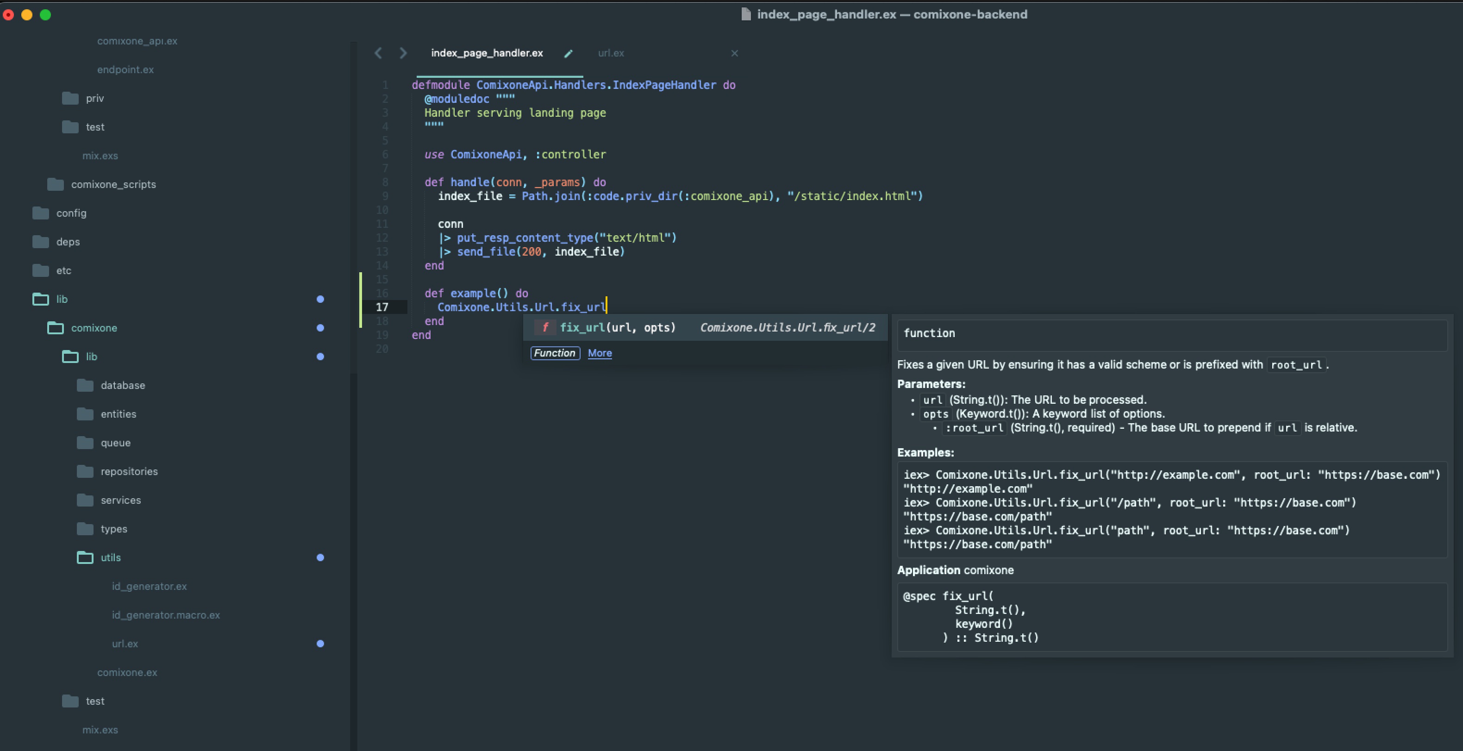This screenshot has width=1463, height=751.
Task: Open mix.exs at bottom of sidebar
Action: click(x=100, y=729)
